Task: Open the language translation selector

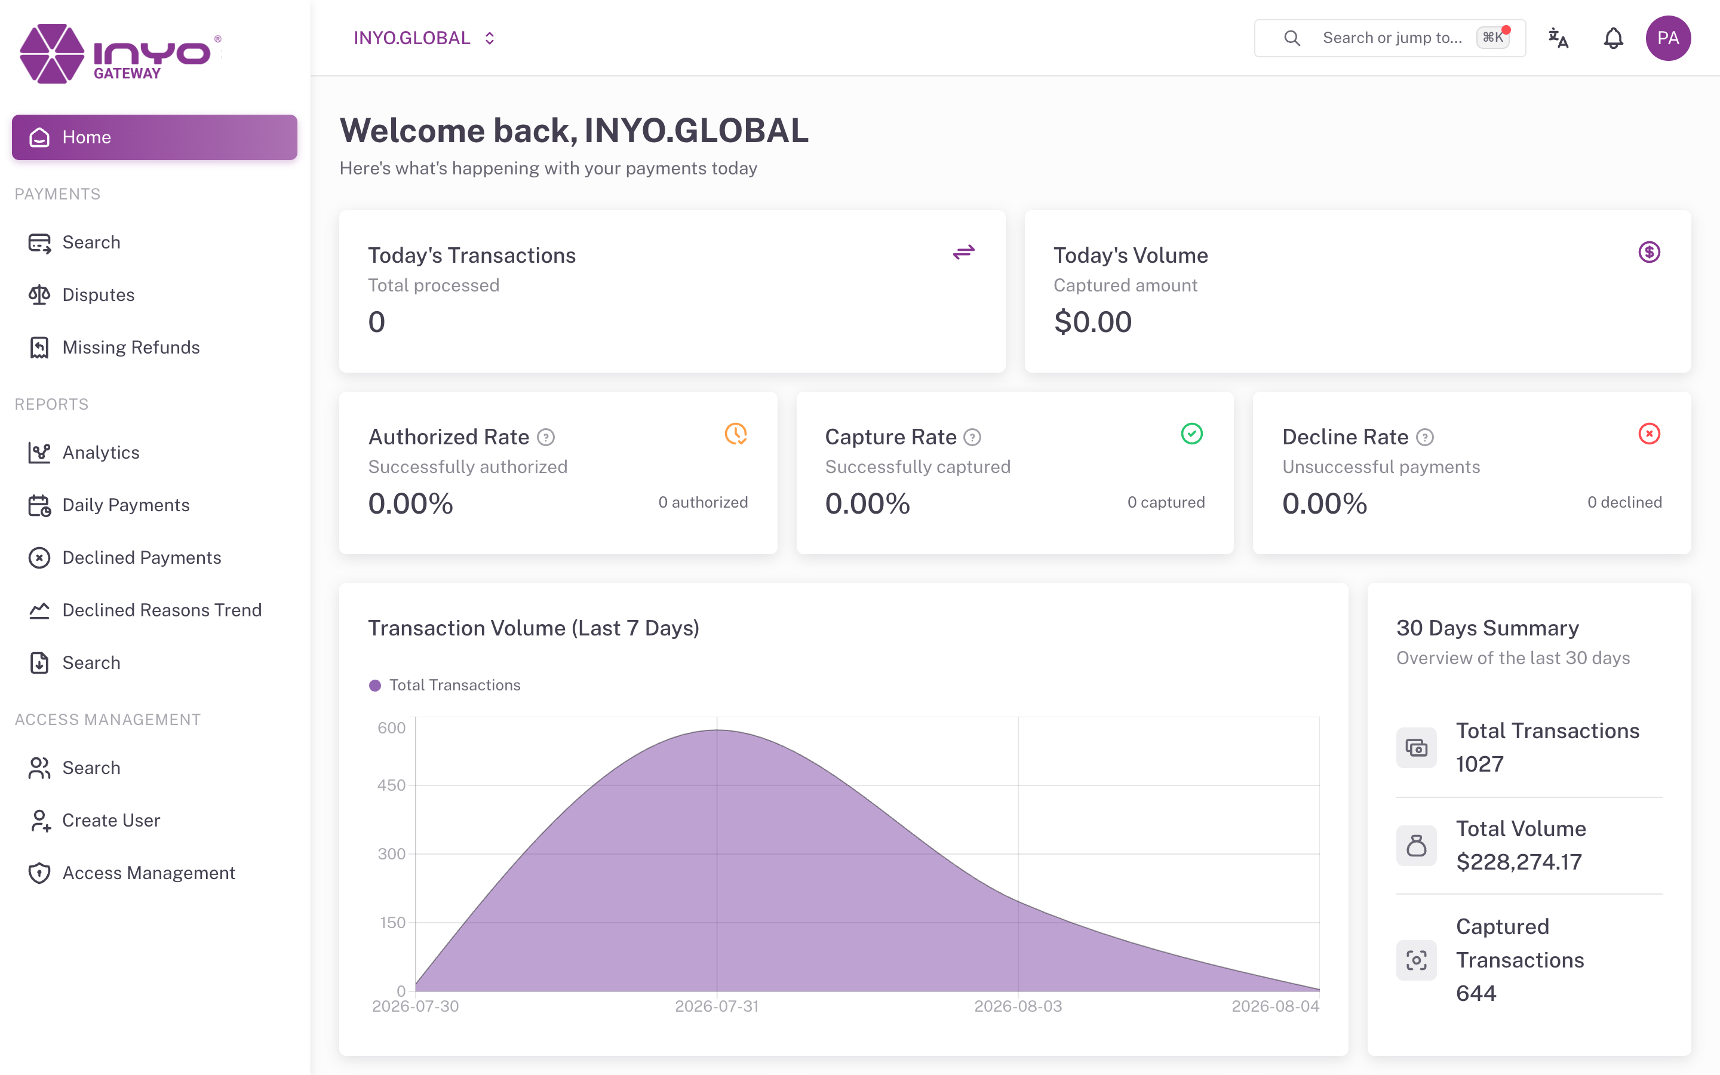Action: (1558, 38)
